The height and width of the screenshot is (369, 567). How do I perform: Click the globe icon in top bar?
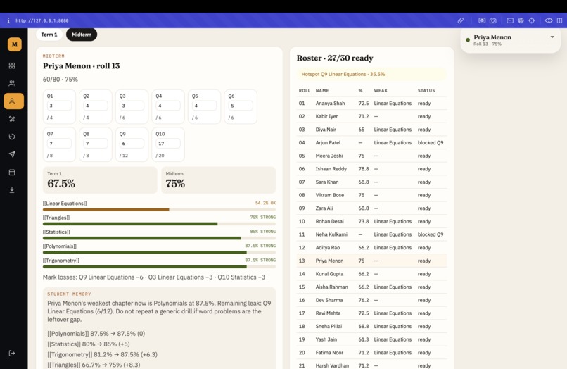point(521,20)
